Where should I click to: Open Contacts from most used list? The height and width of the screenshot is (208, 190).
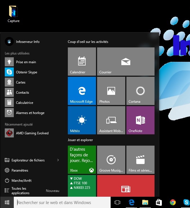pos(32,92)
